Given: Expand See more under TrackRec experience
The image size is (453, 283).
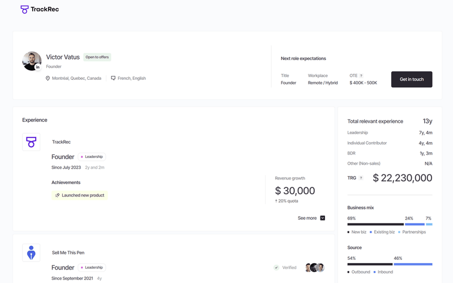Looking at the screenshot, I should click(307, 218).
